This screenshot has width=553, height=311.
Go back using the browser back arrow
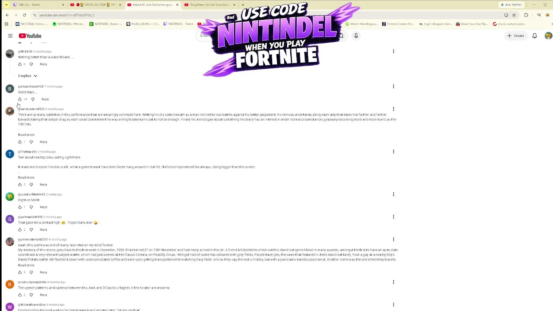coord(7,15)
